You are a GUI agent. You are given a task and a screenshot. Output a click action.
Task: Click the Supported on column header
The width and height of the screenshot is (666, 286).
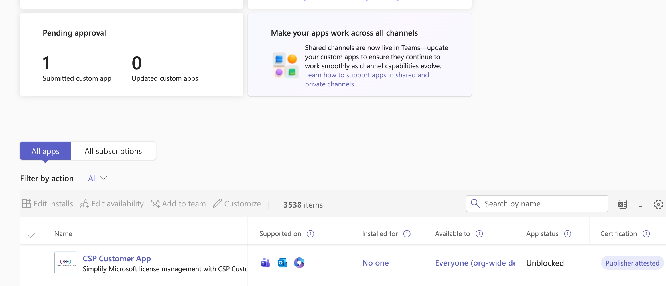[280, 234]
